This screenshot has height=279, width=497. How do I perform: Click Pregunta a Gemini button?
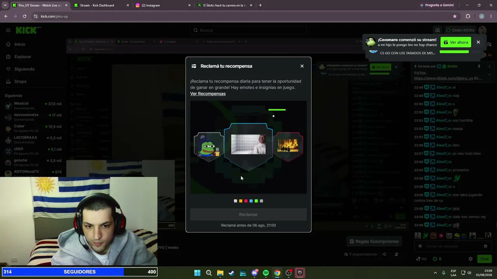pyautogui.click(x=437, y=5)
